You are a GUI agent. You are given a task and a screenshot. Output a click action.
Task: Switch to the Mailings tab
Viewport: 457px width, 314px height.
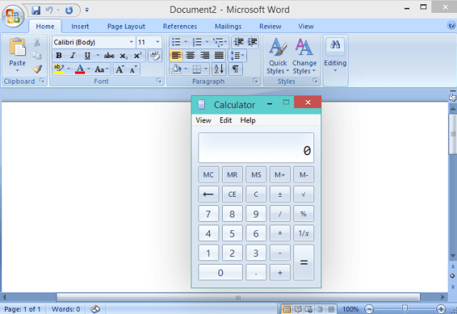coord(228,26)
